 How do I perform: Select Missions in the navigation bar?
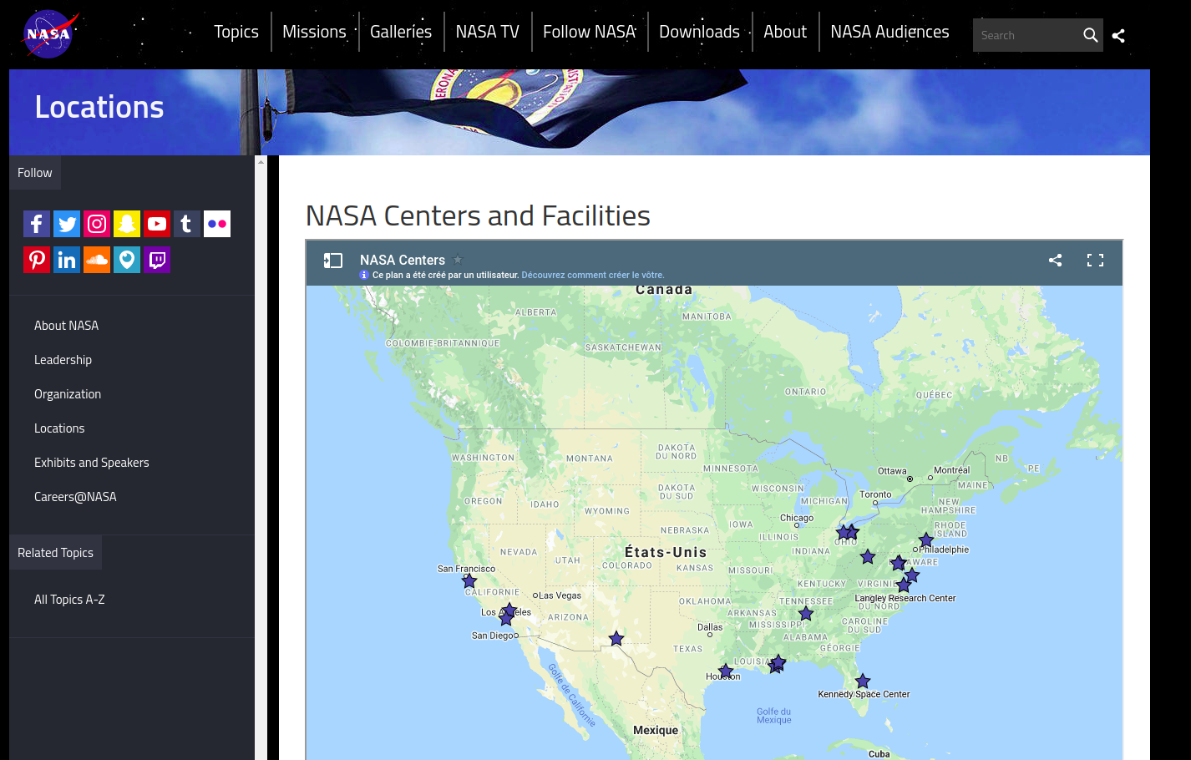click(315, 31)
